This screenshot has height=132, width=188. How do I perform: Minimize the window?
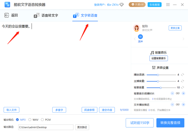click(x=175, y=5)
